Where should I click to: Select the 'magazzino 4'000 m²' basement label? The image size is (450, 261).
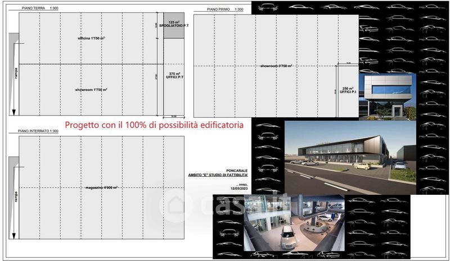click(x=101, y=187)
